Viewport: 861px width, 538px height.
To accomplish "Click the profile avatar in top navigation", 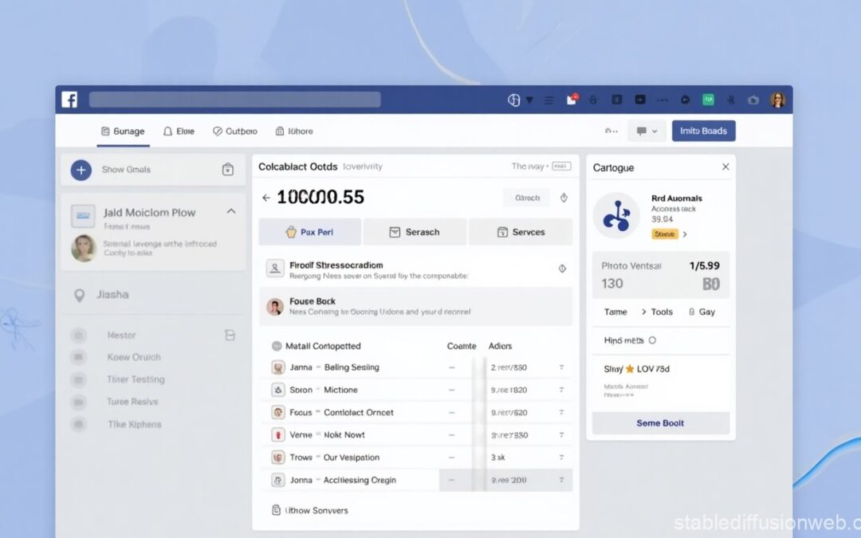I will [x=776, y=99].
